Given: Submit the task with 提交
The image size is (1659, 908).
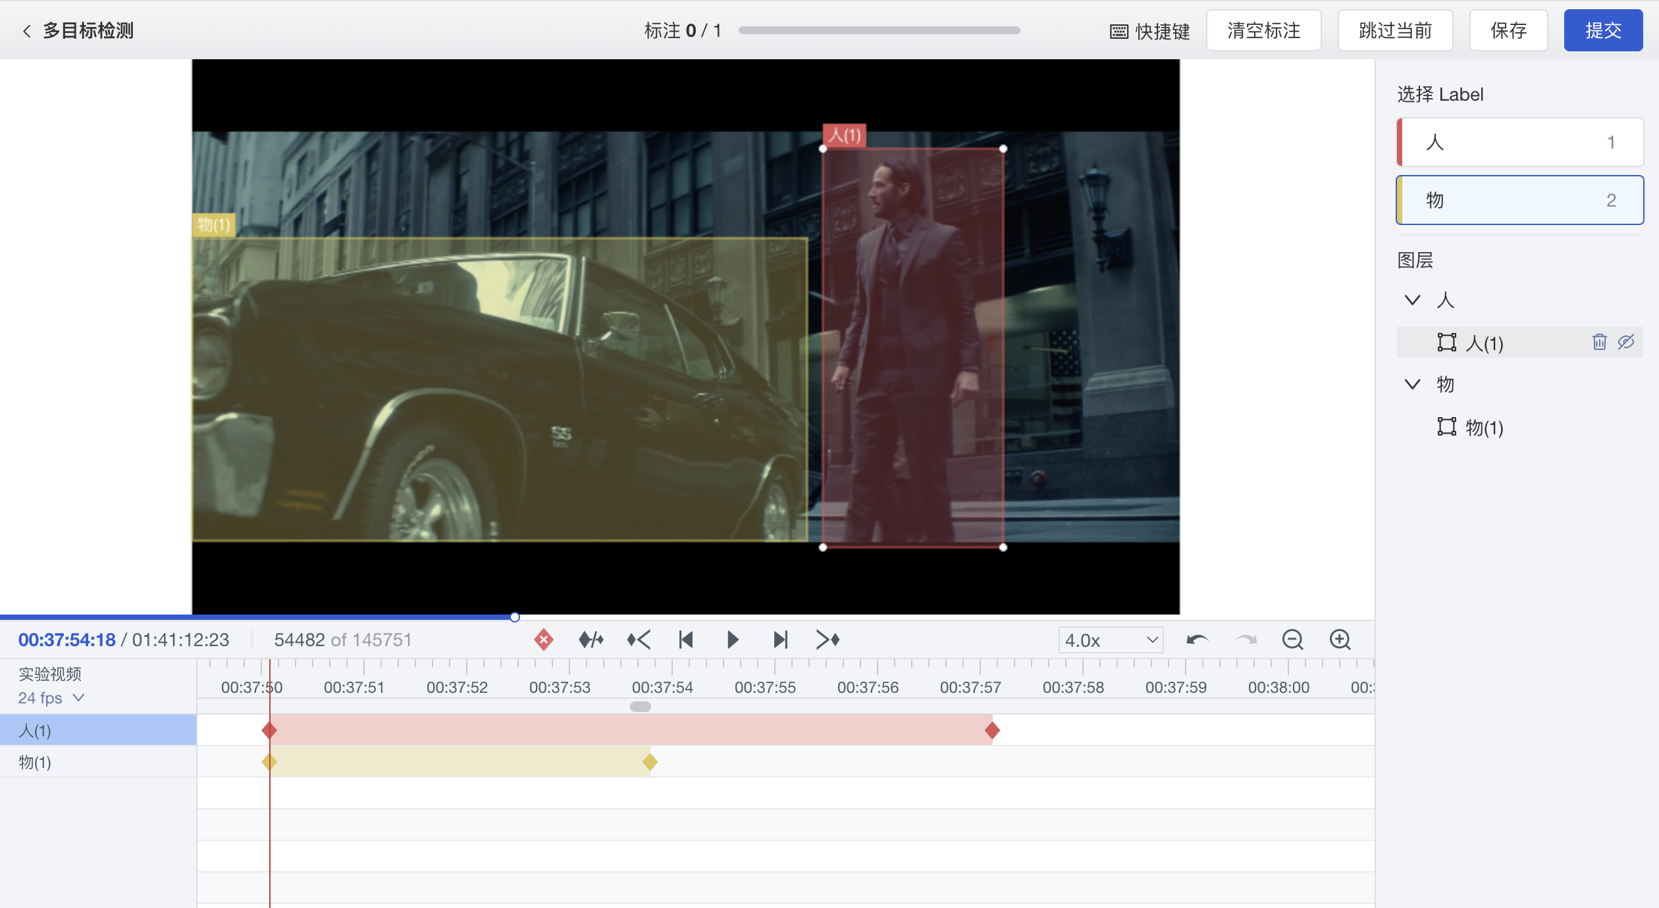Looking at the screenshot, I should (x=1603, y=30).
